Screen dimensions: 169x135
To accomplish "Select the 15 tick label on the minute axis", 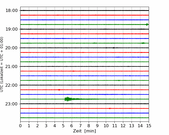I will tap(149, 126).
